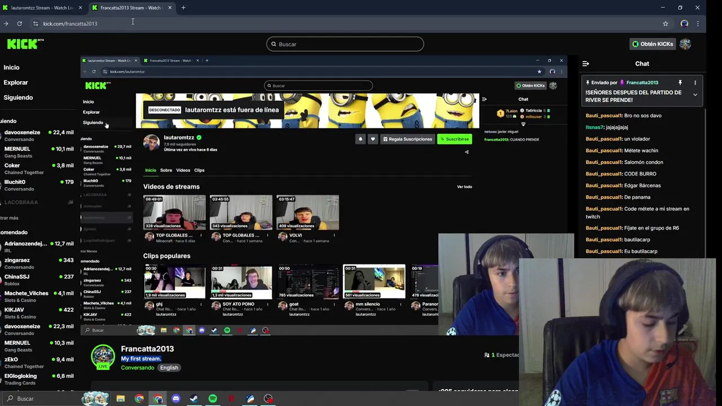Go to Inicio in the Kick left sidebar
This screenshot has width=722, height=406.
point(11,67)
